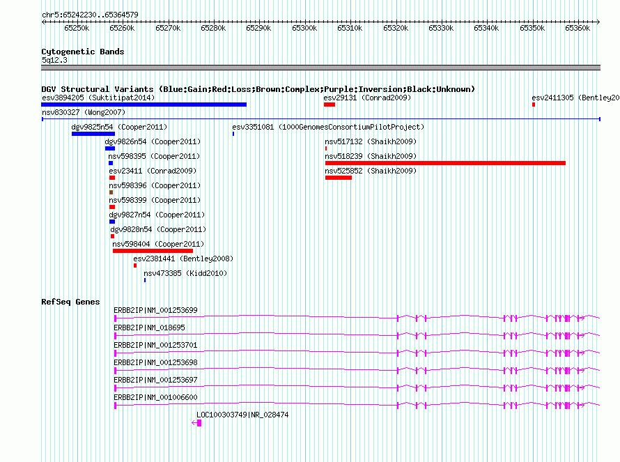620x462 pixels.
Task: Open the esv29131 (Conrad2009) variant label
Action: click(x=367, y=98)
